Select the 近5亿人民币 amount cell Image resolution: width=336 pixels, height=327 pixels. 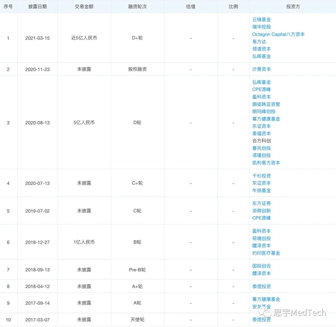(84, 38)
